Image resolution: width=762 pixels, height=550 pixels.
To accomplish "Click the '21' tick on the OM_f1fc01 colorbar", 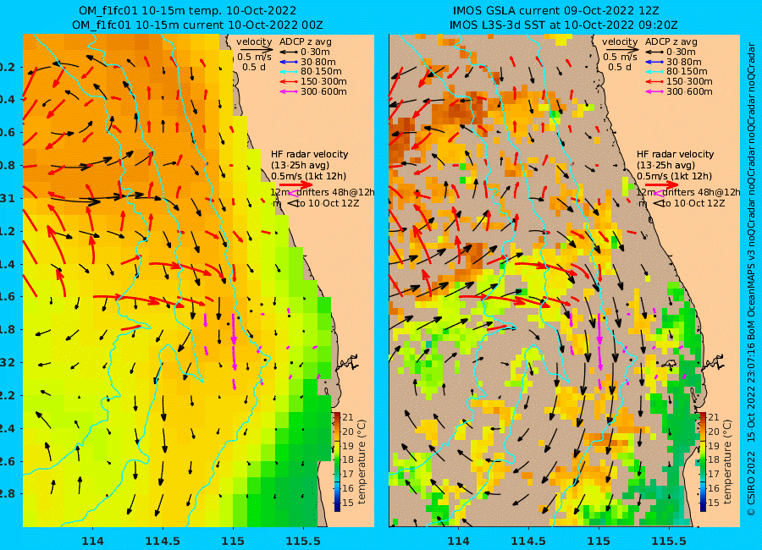I will click(348, 417).
